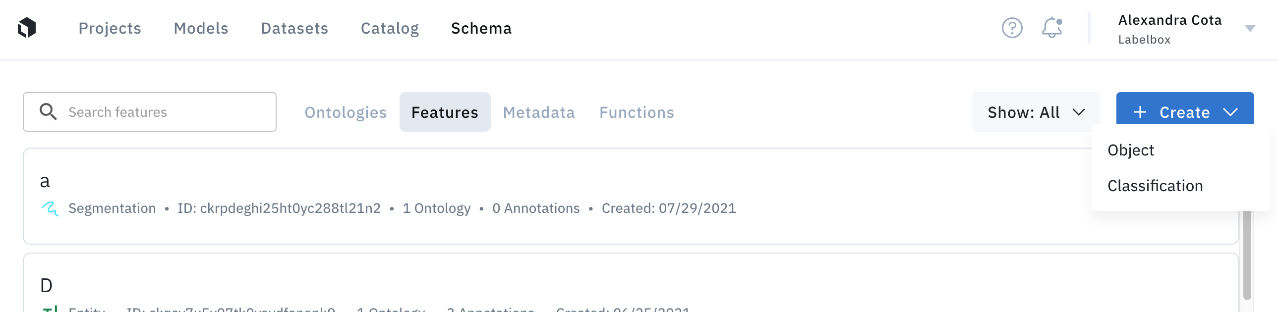The height and width of the screenshot is (312, 1277).
Task: Click the search magnifier icon
Action: [x=48, y=112]
